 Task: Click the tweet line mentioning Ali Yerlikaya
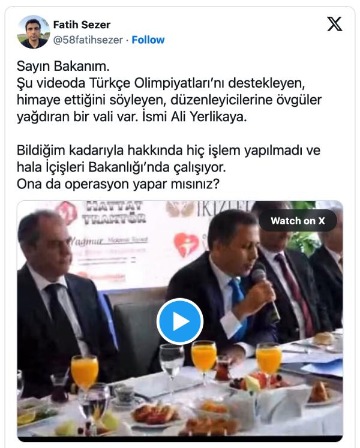pyautogui.click(x=132, y=116)
